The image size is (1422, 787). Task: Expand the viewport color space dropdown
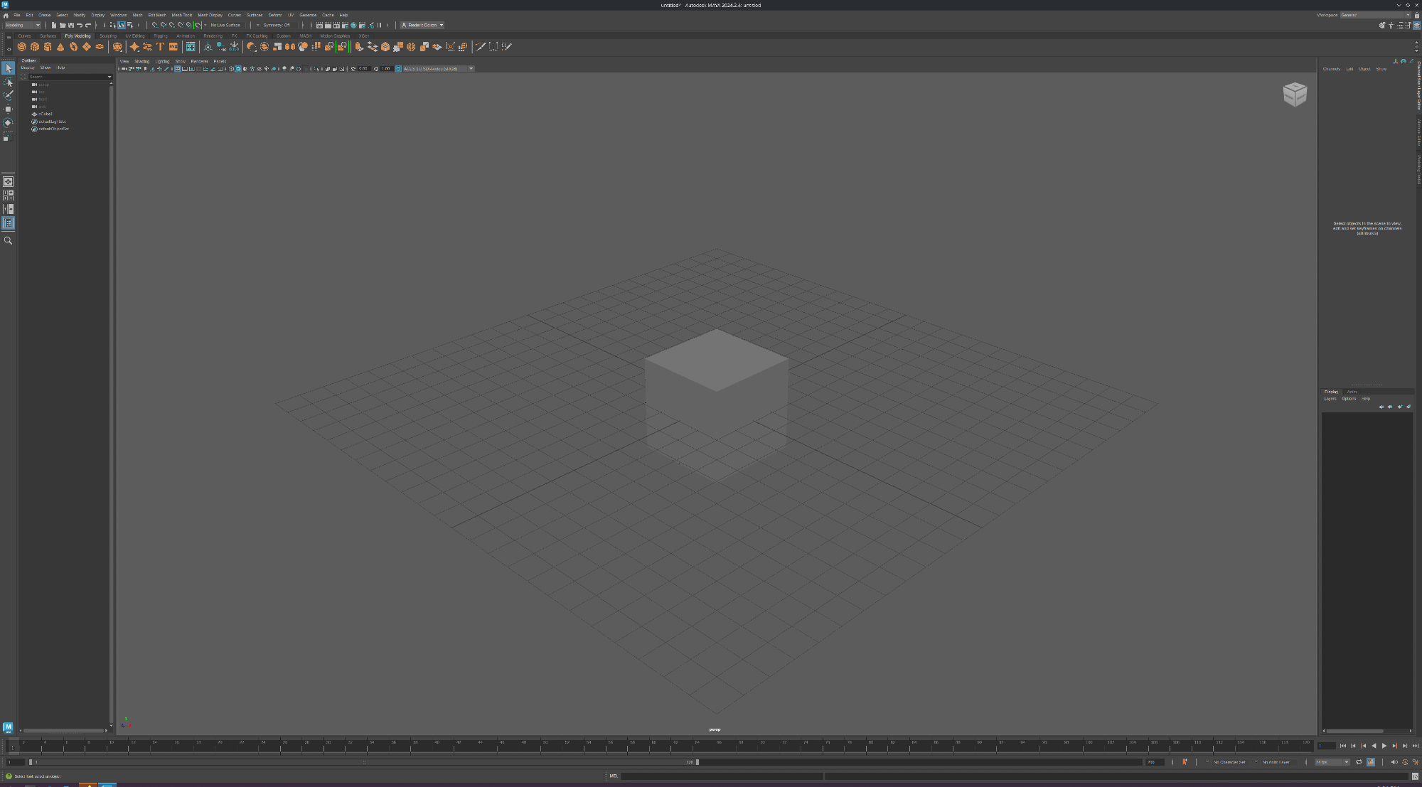[471, 69]
